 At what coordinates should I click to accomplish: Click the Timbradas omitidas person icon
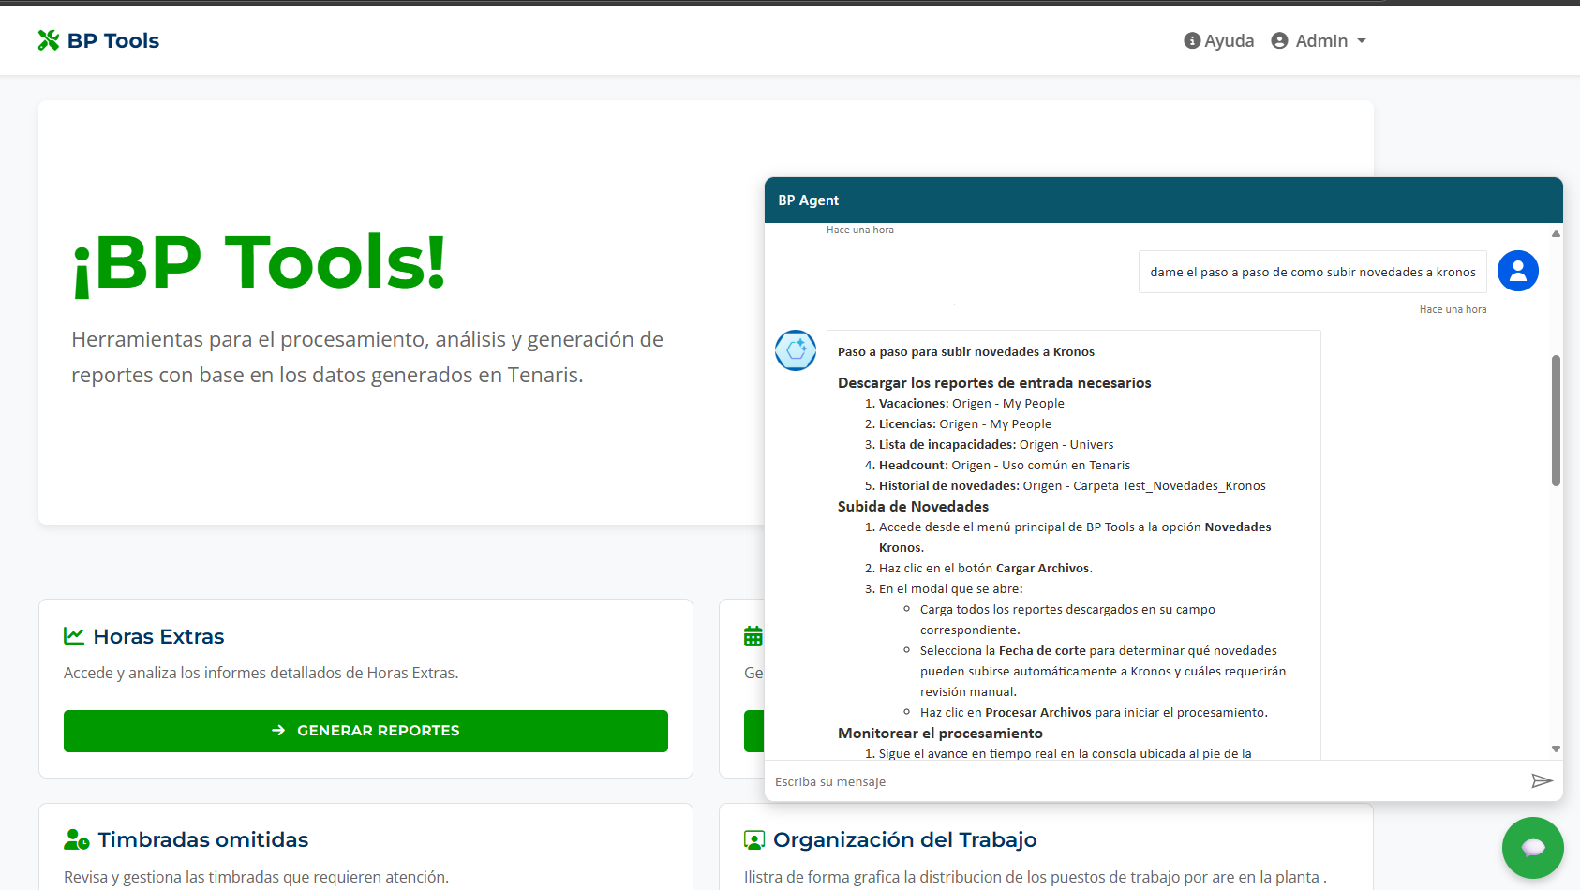(x=75, y=838)
